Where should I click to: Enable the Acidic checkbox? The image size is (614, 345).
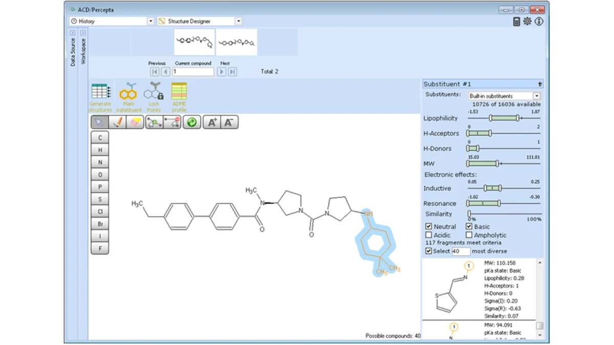429,235
